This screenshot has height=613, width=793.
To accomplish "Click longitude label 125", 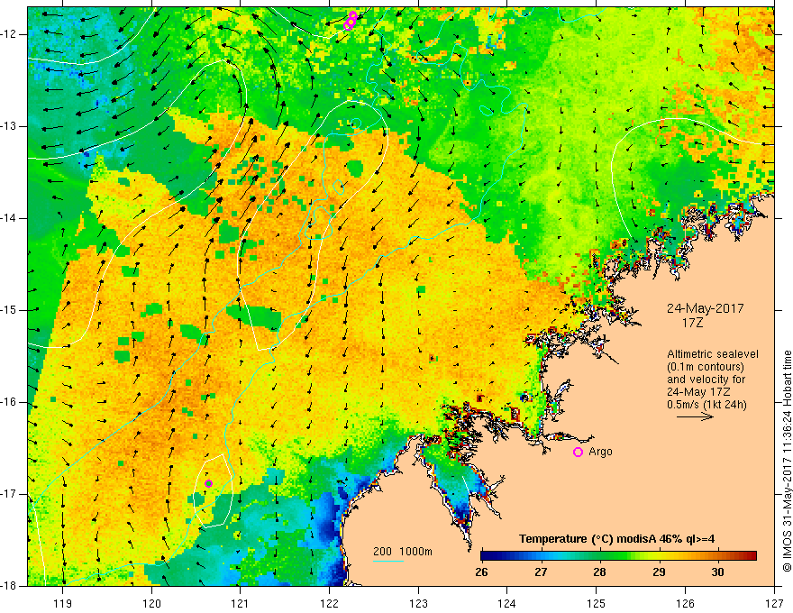I will click(x=597, y=603).
